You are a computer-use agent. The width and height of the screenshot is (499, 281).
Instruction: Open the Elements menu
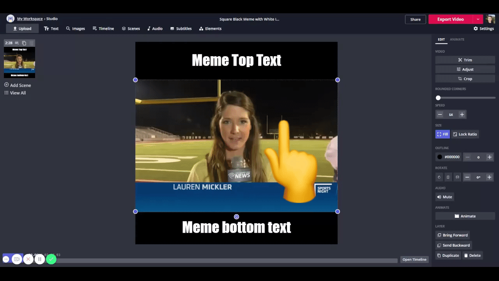(210, 28)
